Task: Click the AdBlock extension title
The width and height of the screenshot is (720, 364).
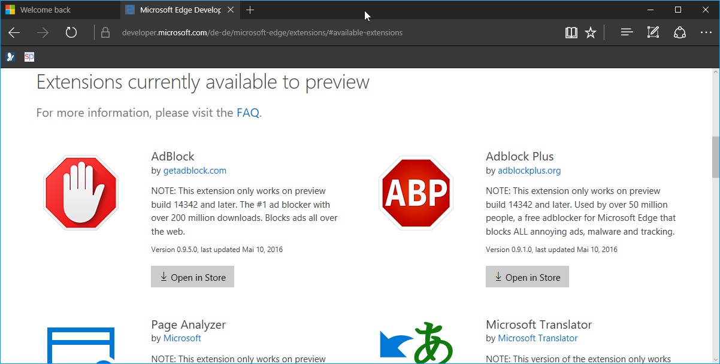Action: pyautogui.click(x=173, y=156)
